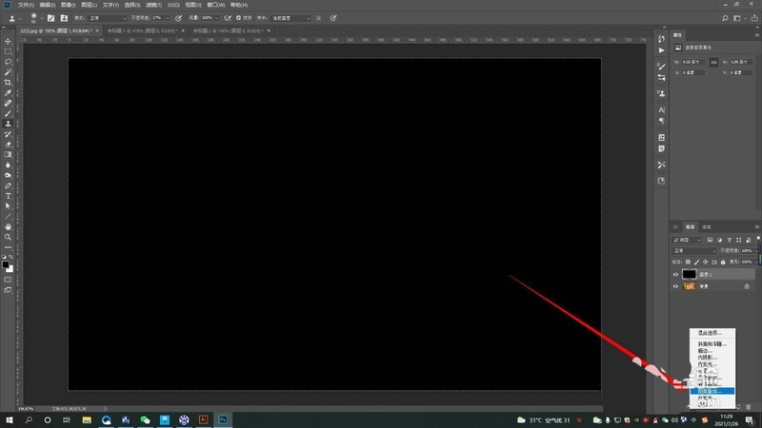Select the Lasso tool
The height and width of the screenshot is (428, 762).
tap(8, 62)
